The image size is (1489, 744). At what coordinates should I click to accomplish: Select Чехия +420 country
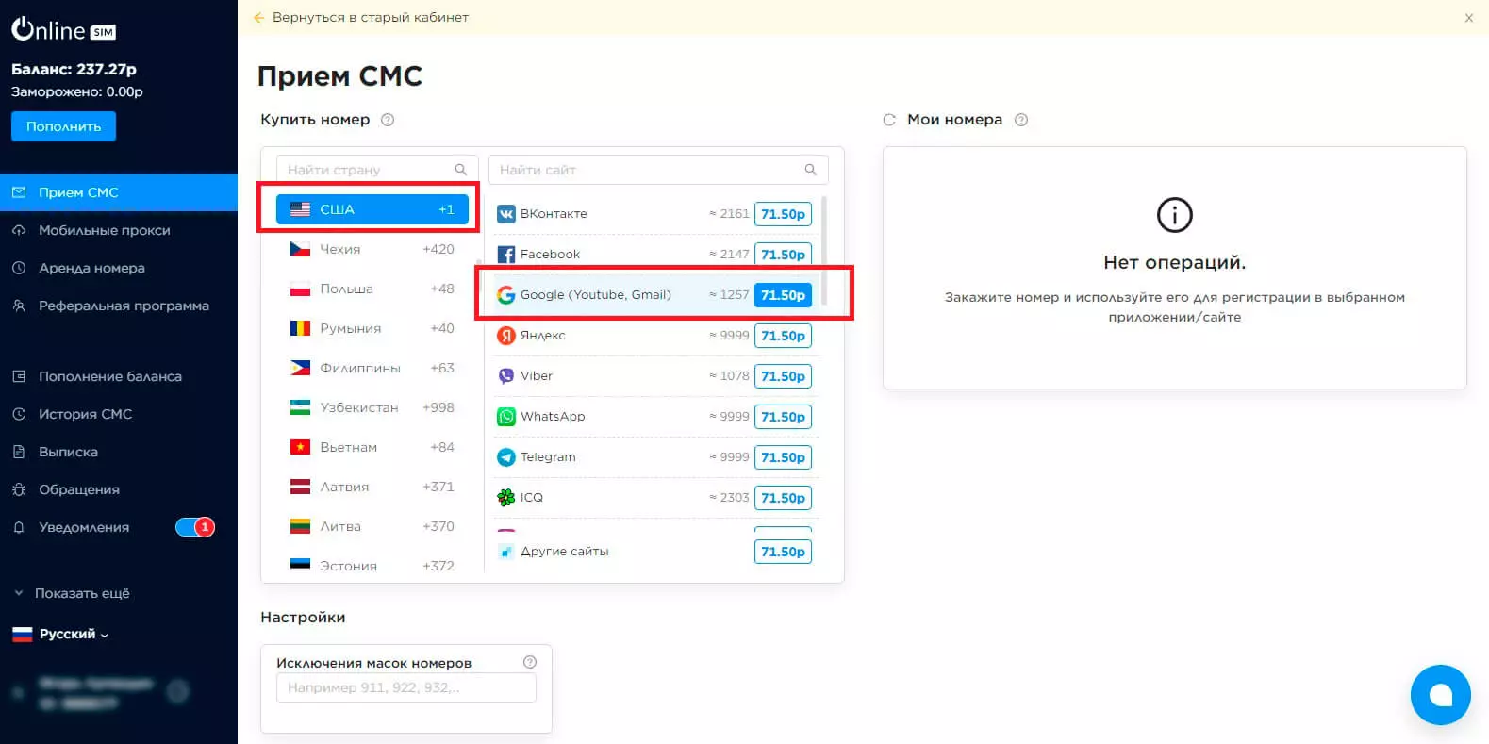click(372, 249)
